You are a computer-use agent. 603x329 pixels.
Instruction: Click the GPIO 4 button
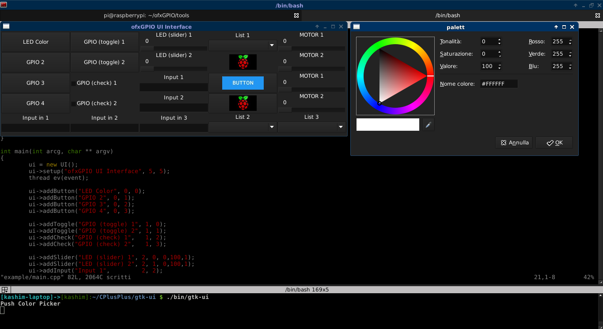click(x=36, y=103)
